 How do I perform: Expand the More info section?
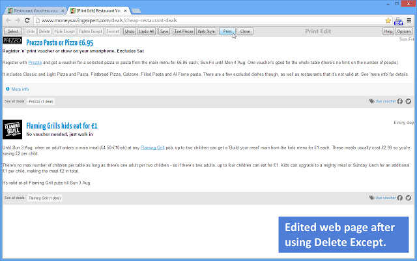click(x=18, y=89)
